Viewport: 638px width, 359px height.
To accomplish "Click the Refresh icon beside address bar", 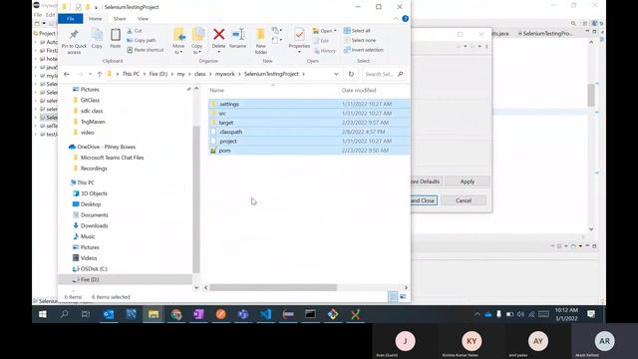I will coord(351,74).
